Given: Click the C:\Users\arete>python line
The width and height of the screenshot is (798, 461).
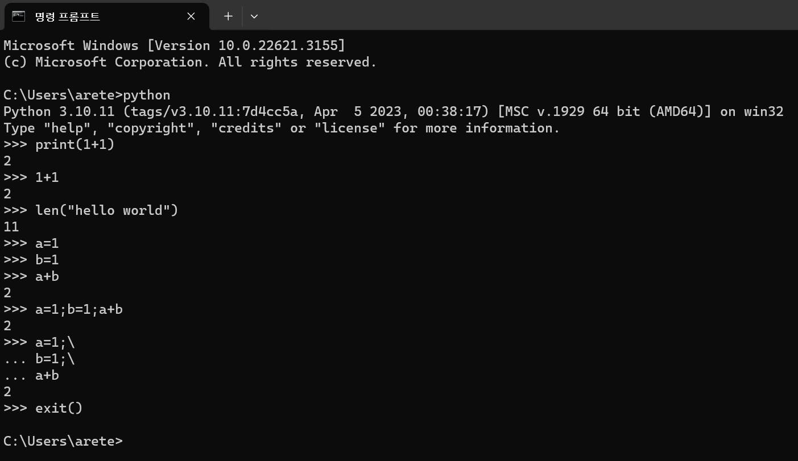Looking at the screenshot, I should pyautogui.click(x=87, y=94).
